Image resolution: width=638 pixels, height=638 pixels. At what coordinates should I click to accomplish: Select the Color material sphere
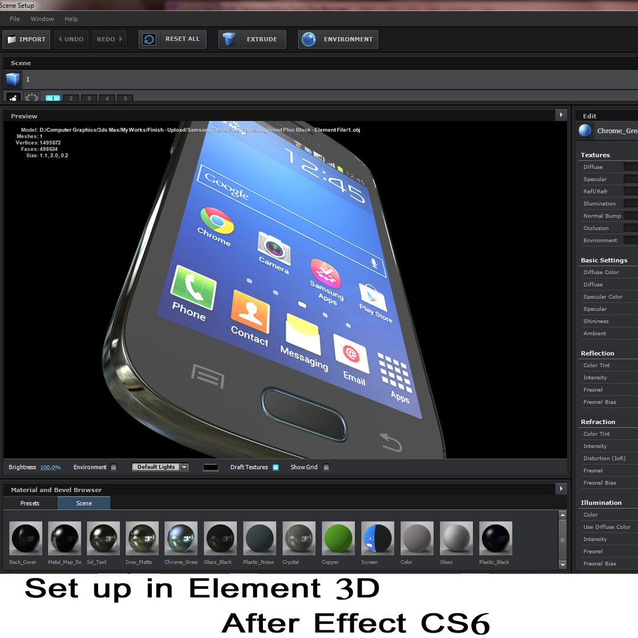click(417, 538)
